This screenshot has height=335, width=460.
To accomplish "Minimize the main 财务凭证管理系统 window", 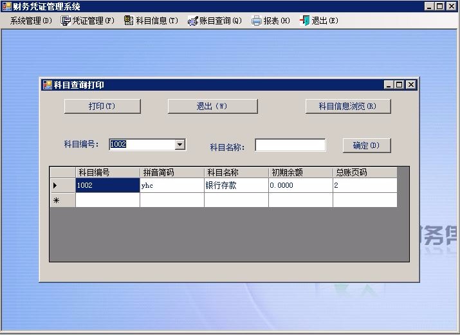I will point(429,6).
